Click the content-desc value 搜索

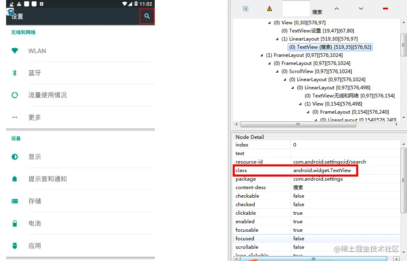pyautogui.click(x=298, y=187)
